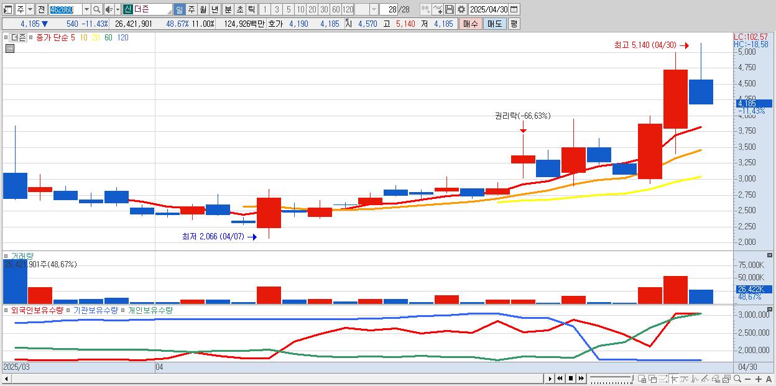Select the 년 yearly period toggle
The height and width of the screenshot is (386, 776).
coord(215,9)
